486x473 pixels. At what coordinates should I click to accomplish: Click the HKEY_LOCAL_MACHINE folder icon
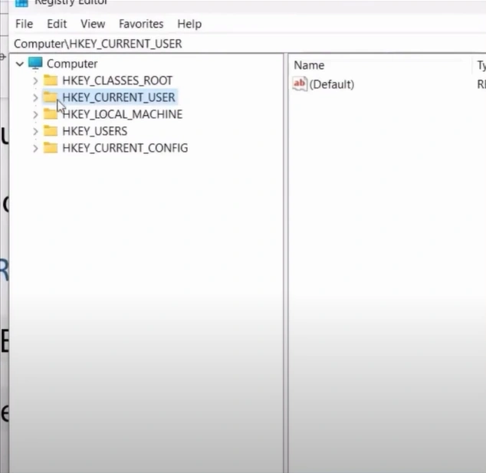point(51,113)
